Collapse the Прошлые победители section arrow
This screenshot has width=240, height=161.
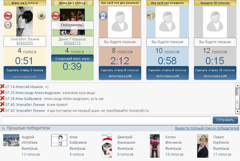3,128
